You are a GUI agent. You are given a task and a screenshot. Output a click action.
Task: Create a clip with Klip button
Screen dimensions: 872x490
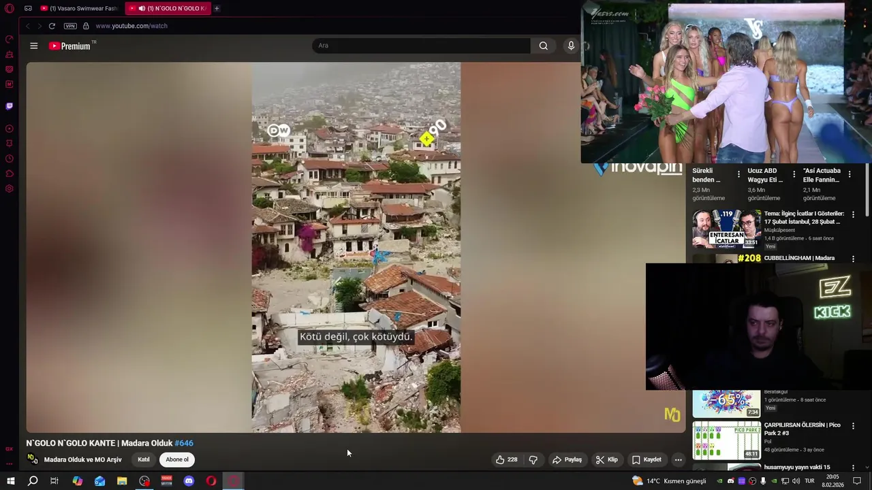(606, 459)
